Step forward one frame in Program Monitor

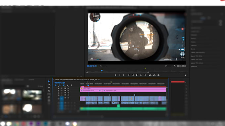point(141,75)
